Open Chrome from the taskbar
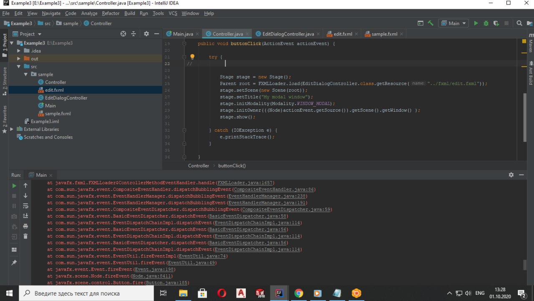 (x=298, y=293)
